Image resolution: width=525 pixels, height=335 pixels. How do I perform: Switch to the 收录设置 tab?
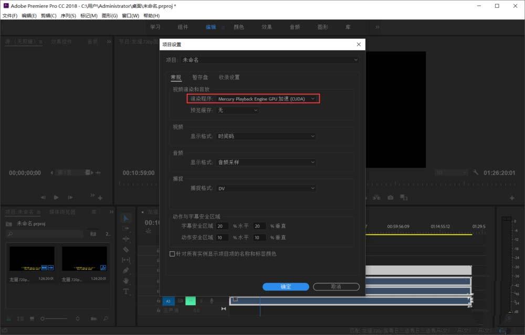tap(229, 77)
